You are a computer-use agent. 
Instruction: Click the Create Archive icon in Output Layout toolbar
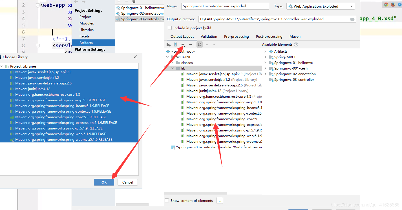tap(175, 44)
